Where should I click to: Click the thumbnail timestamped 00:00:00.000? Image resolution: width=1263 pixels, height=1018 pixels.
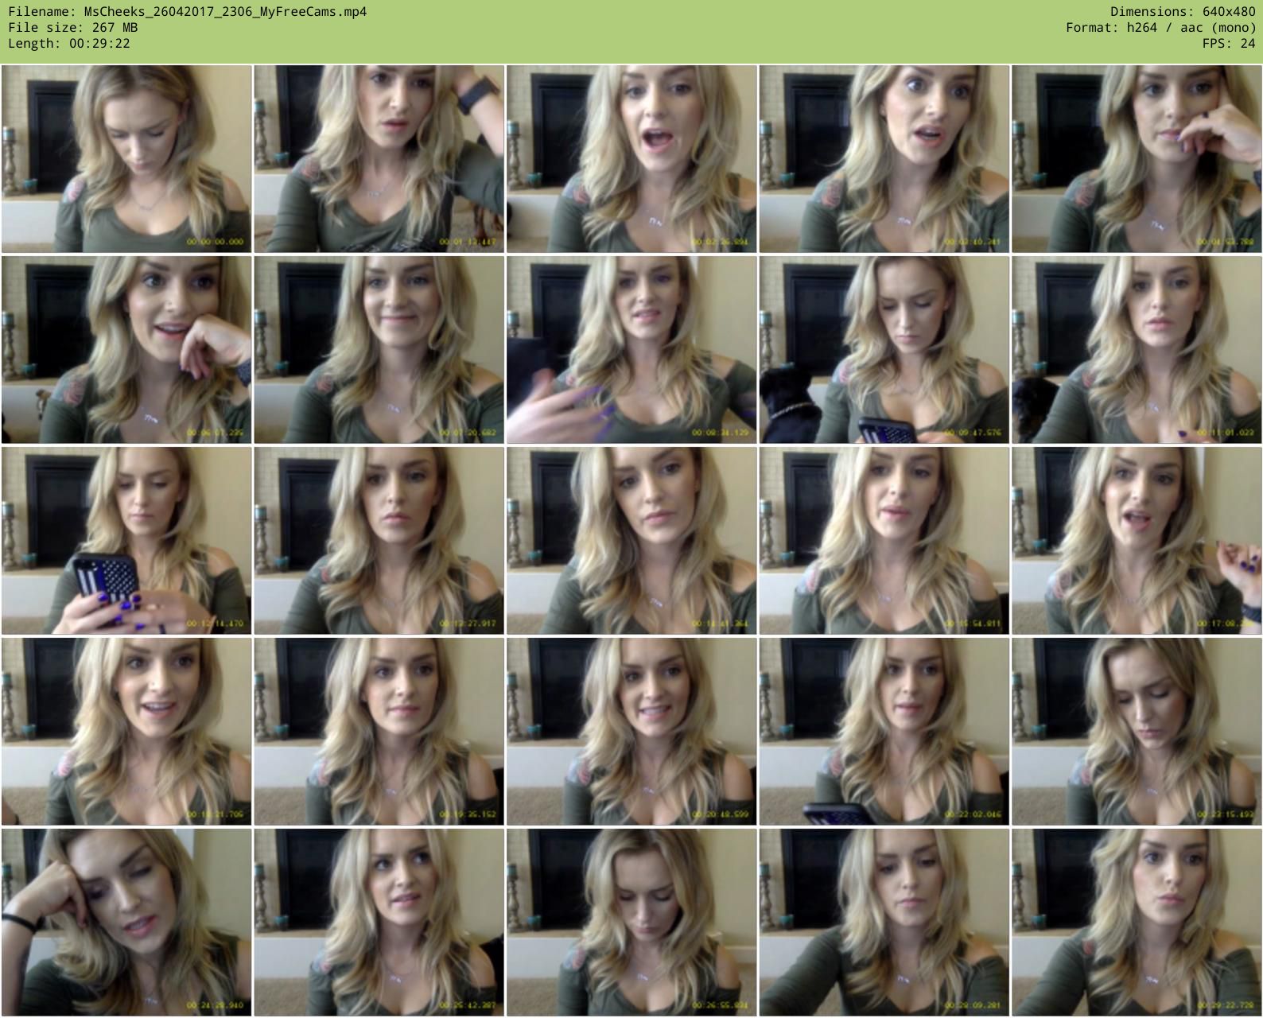(x=126, y=159)
